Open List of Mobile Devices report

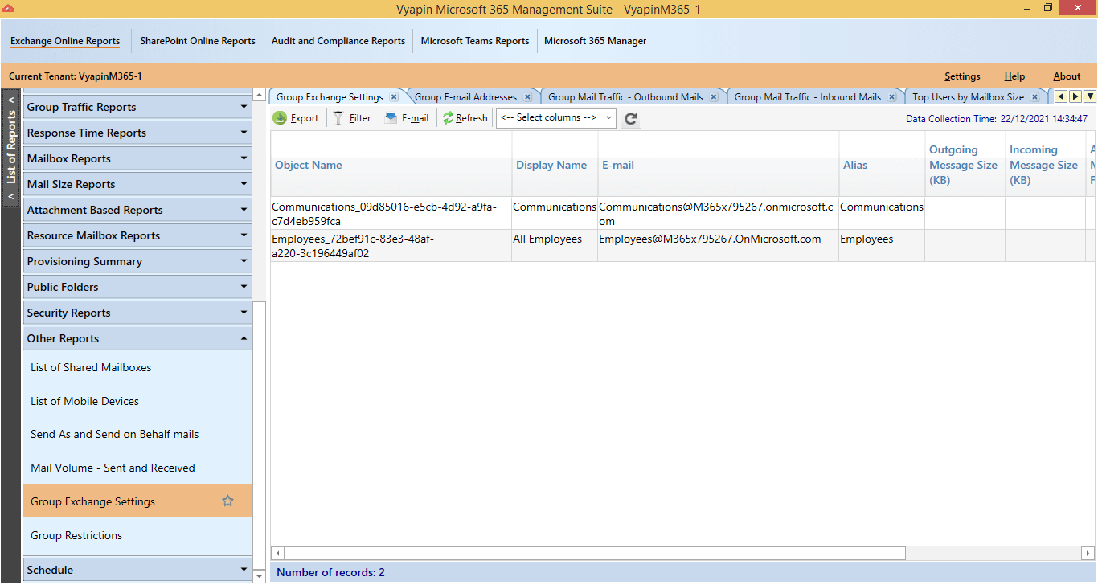137,401
